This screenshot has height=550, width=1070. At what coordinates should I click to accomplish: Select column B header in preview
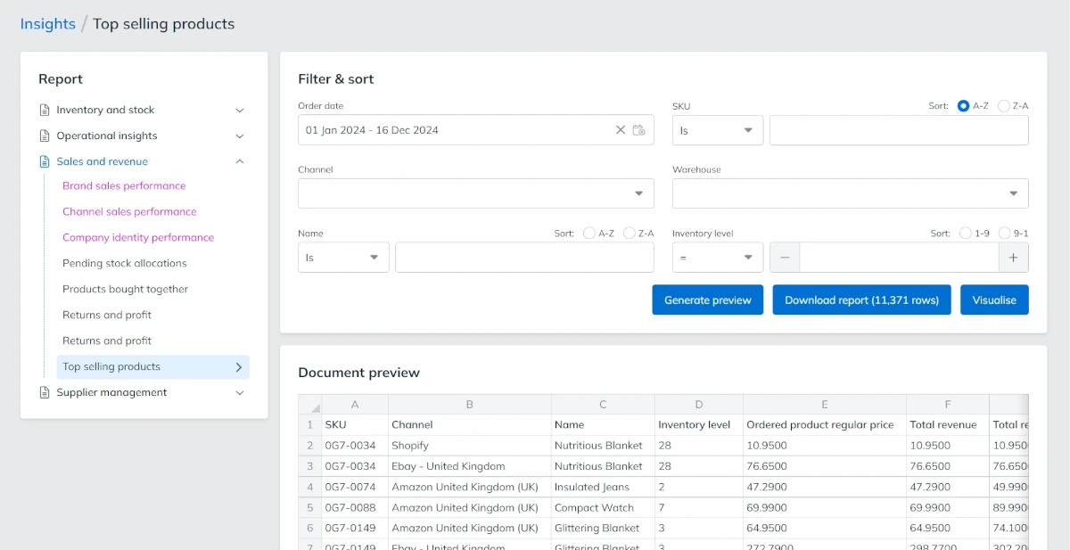pyautogui.click(x=470, y=405)
